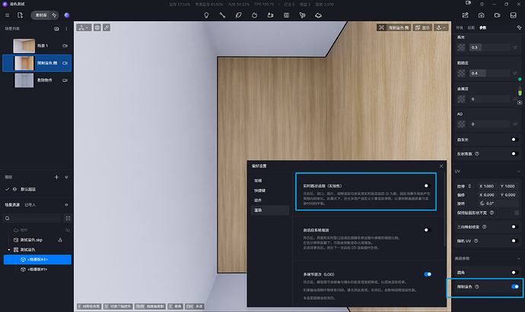
Task: Adjust the 0.3 highlight slider
Action: pyautogui.click(x=489, y=47)
